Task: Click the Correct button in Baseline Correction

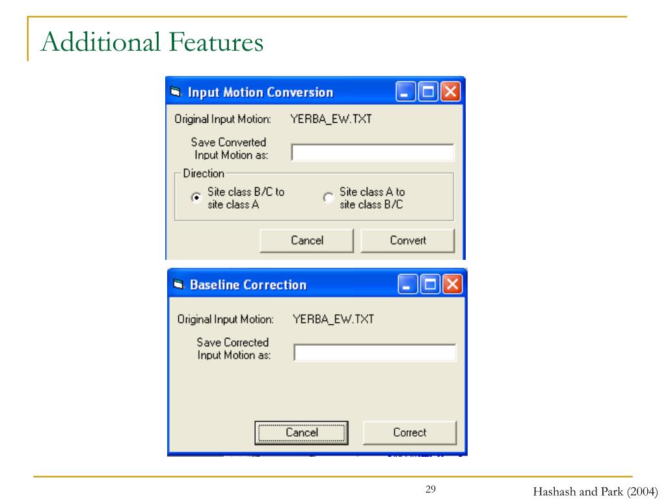Action: (x=410, y=433)
